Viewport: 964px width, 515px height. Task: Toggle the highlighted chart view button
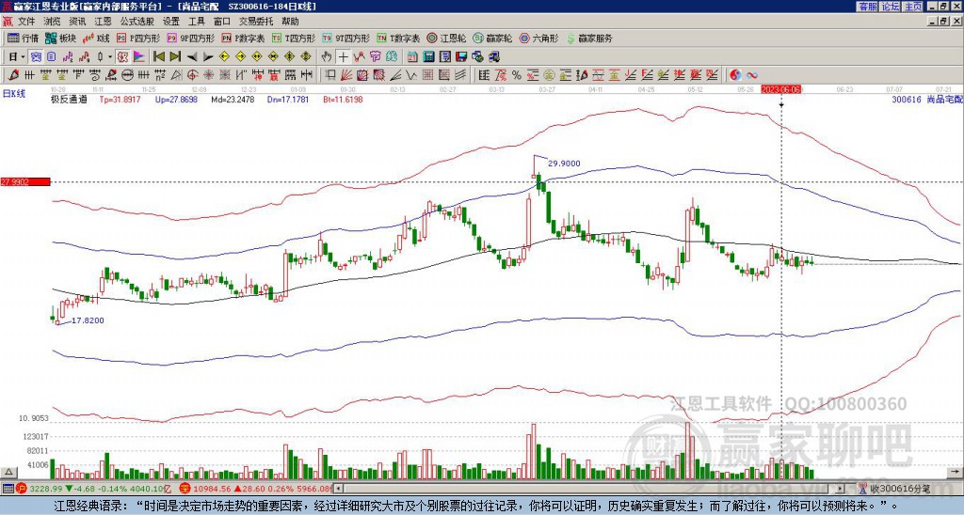click(36, 56)
